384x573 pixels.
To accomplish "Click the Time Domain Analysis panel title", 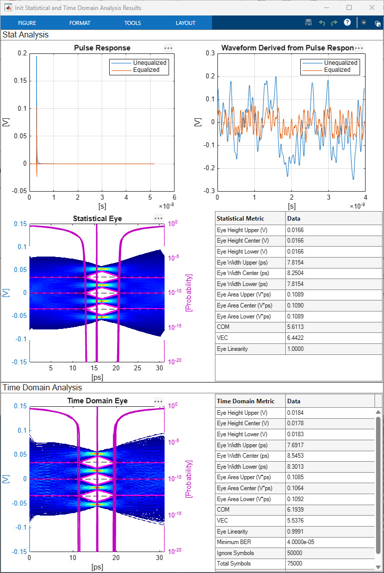I will click(42, 387).
